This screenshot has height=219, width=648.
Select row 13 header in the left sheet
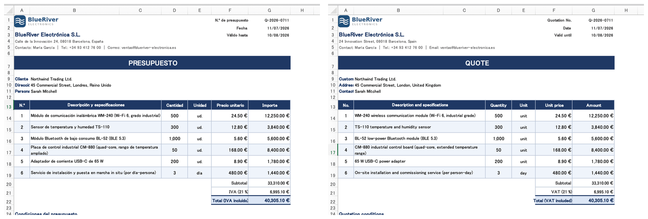(x=9, y=107)
